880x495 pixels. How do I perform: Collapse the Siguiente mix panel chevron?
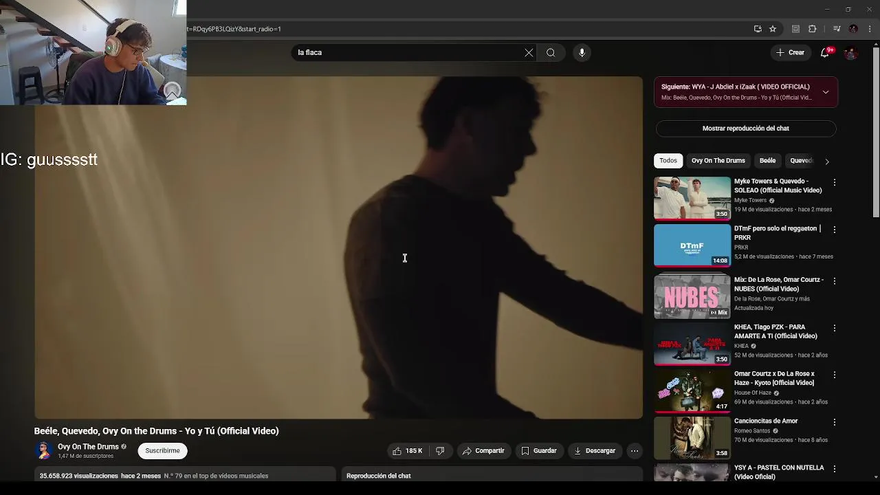[826, 92]
